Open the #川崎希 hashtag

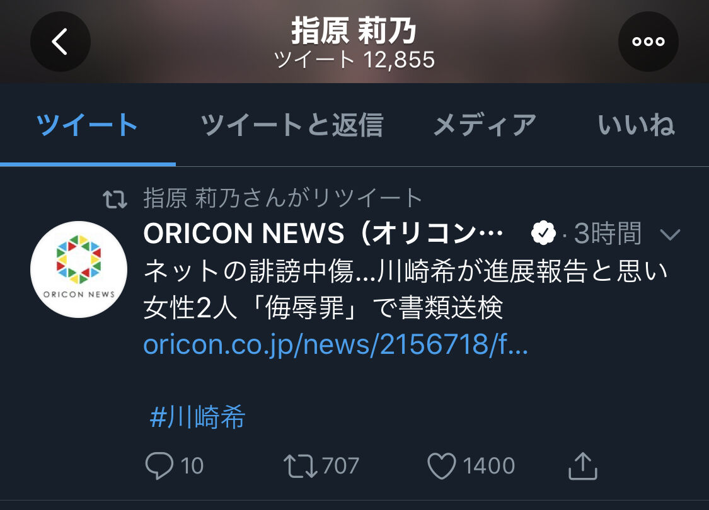197,416
